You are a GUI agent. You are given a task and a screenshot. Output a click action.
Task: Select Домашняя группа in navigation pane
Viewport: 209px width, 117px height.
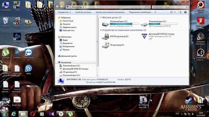pyautogui.click(x=69, y=56)
